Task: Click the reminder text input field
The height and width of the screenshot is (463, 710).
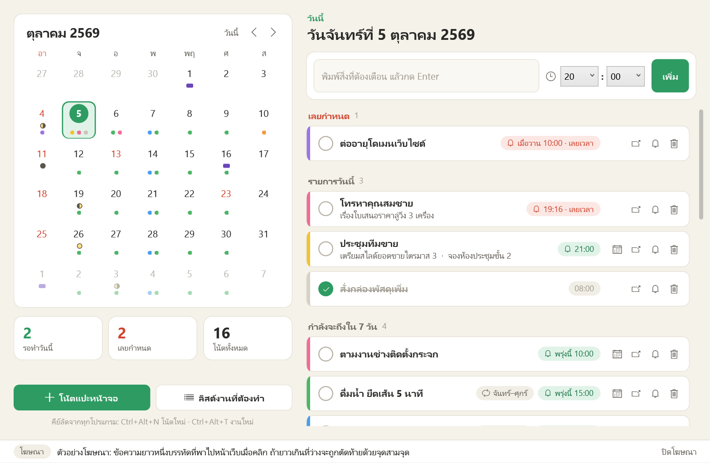Action: tap(426, 76)
